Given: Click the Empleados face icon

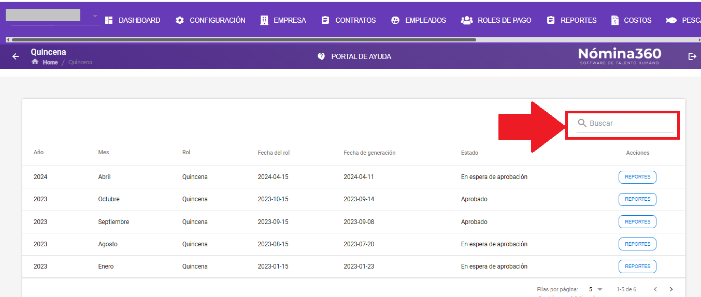Looking at the screenshot, I should click(x=395, y=20).
